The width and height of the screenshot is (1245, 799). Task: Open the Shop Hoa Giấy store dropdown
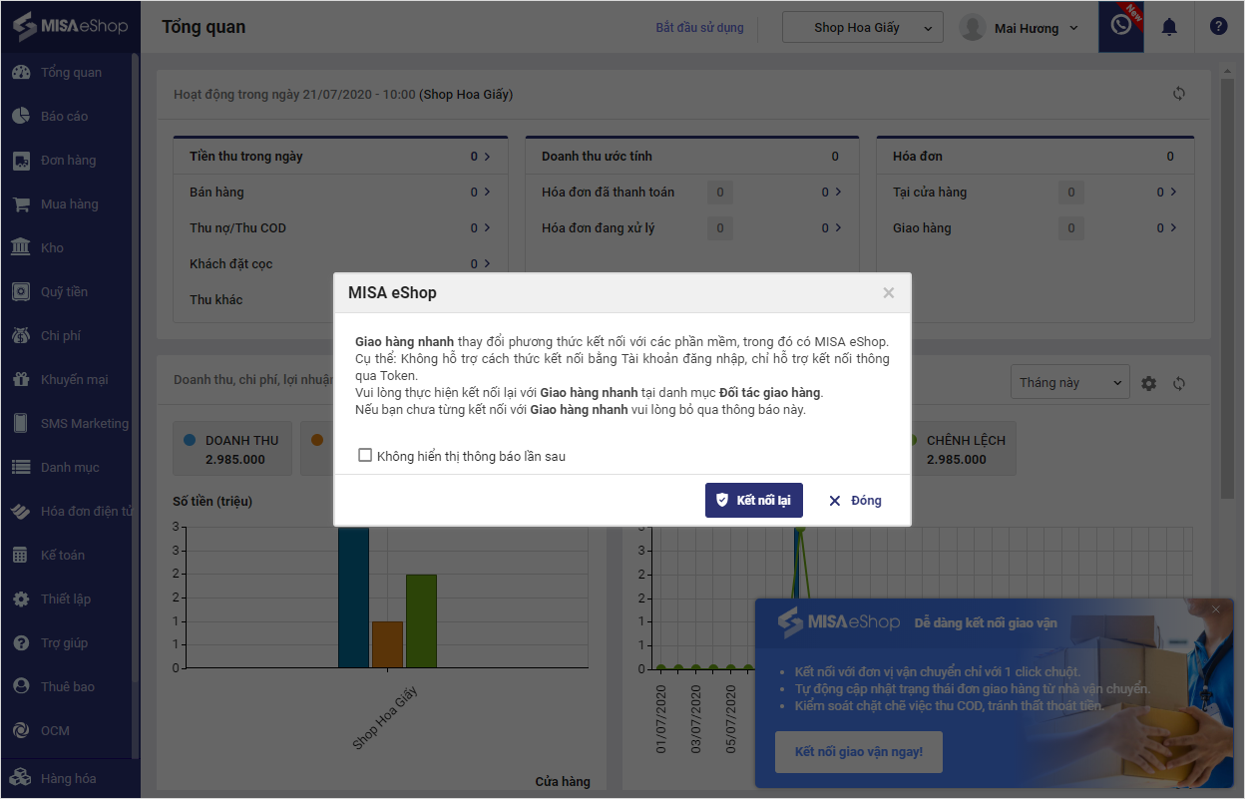pyautogui.click(x=863, y=28)
